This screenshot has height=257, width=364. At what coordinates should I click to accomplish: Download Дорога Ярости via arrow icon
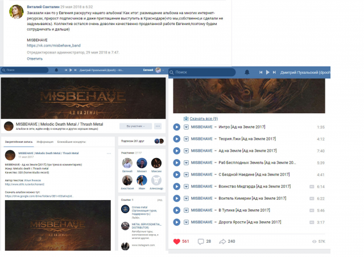[x=186, y=222]
